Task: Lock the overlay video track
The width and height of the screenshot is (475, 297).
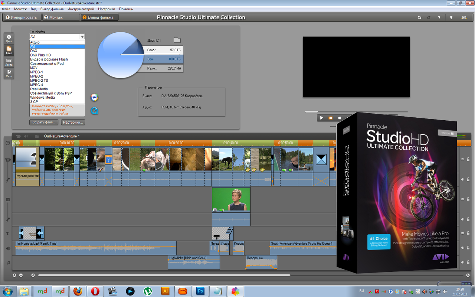Action: [x=468, y=199]
